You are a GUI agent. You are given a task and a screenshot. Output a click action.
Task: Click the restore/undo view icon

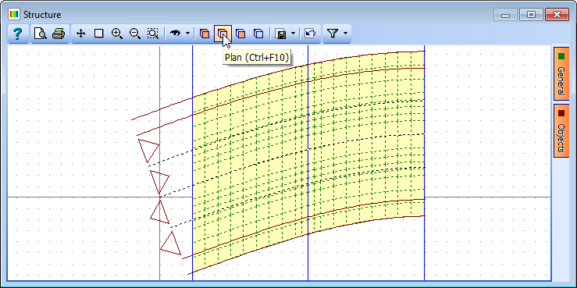(x=310, y=34)
